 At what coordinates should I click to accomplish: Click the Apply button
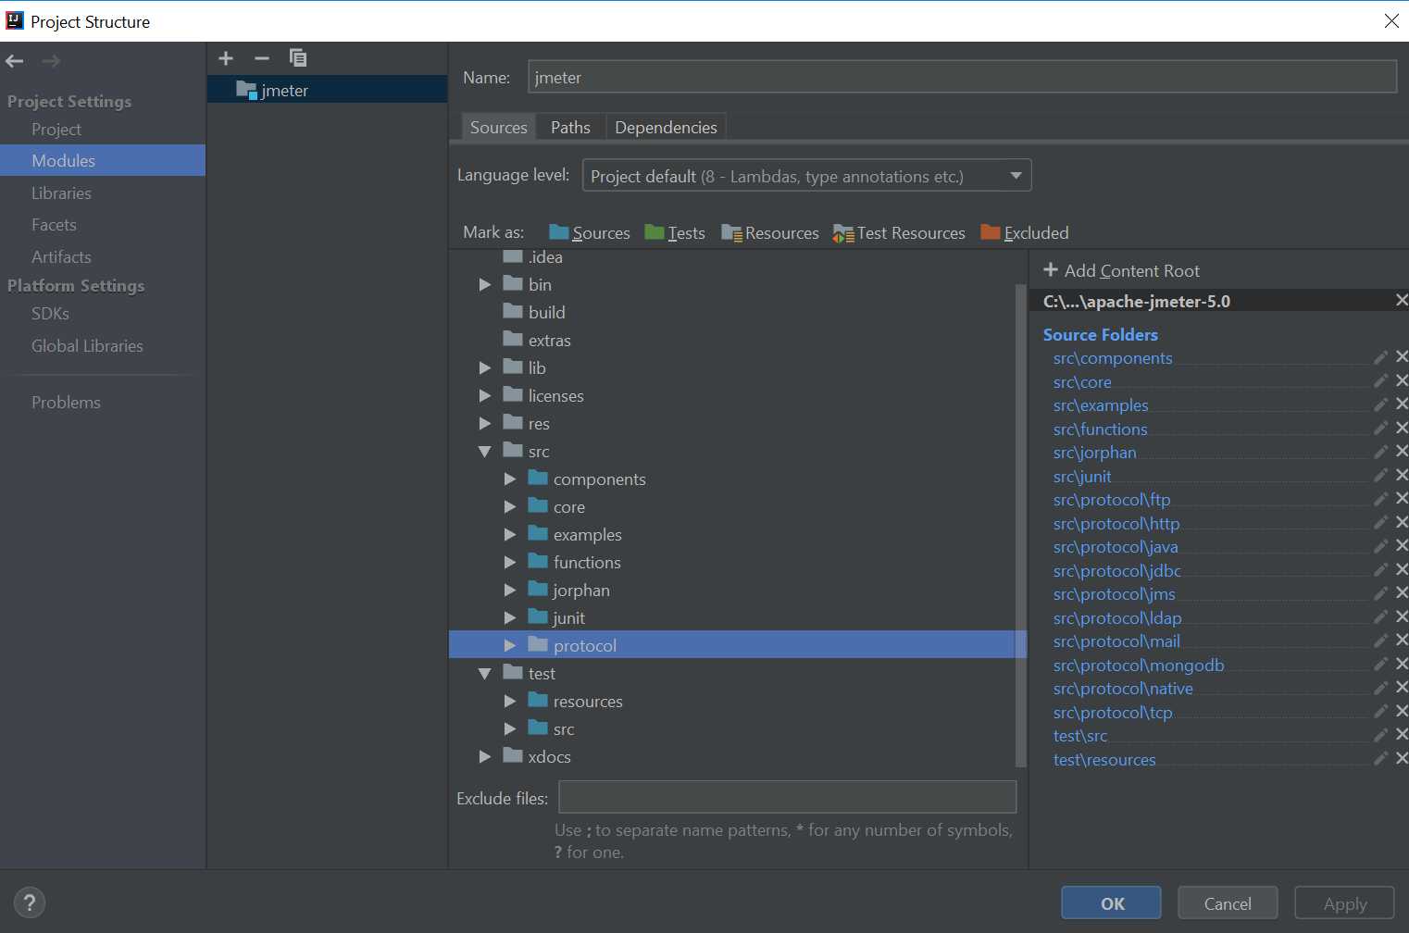coord(1344,903)
